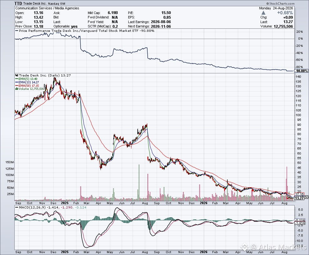Click the Bid: label
The image size is (309, 255).
pyautogui.click(x=56, y=17)
